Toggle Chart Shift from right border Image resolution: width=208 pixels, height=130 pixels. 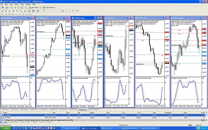click(25, 11)
